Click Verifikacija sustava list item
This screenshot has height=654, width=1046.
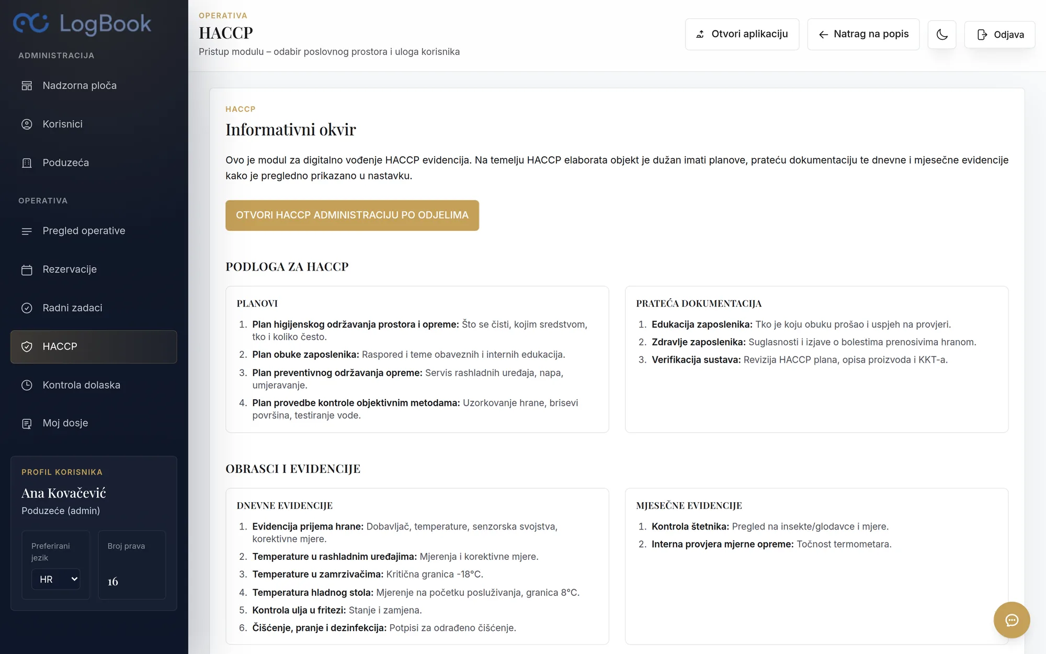800,360
